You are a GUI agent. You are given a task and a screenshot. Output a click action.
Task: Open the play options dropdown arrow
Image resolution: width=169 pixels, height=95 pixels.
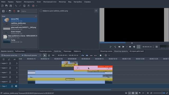[x=127, y=47]
